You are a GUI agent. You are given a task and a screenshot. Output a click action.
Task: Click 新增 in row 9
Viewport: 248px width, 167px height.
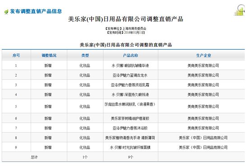pyautogui.click(x=48, y=148)
